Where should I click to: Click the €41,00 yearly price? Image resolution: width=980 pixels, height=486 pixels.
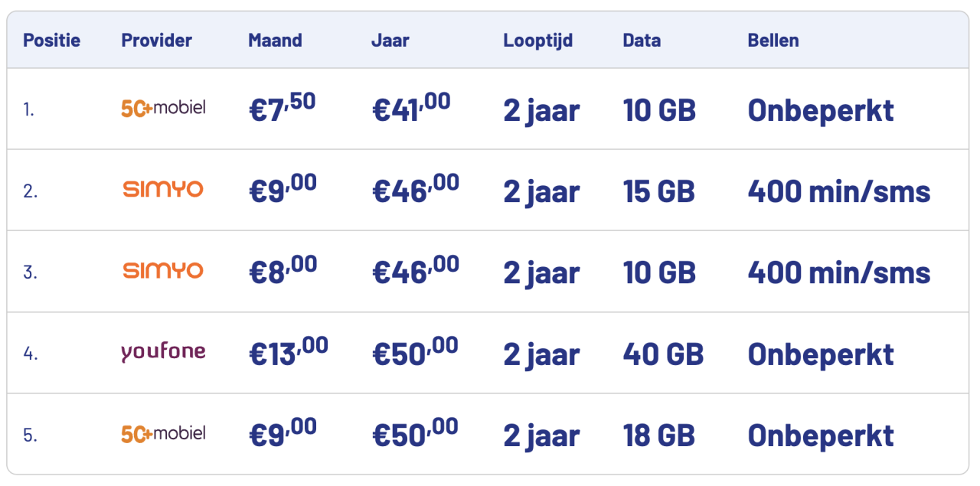(x=410, y=109)
